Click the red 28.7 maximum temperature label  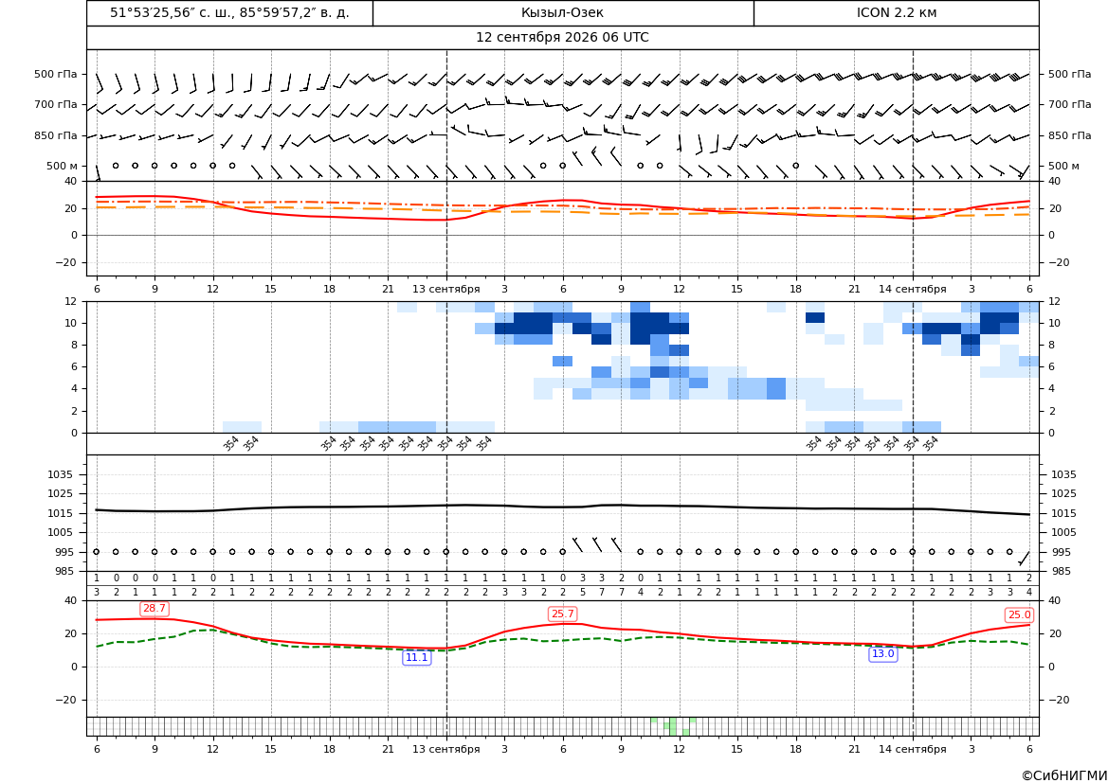tap(154, 609)
